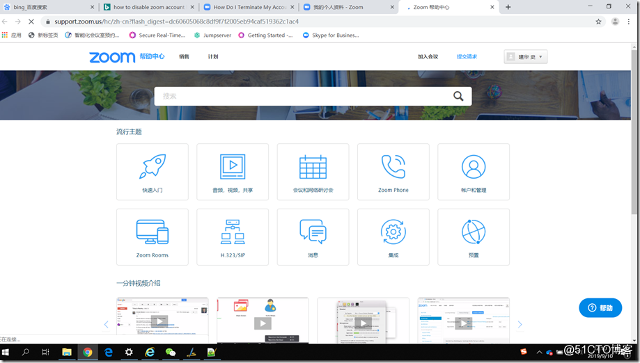Switch to How Do I Terminate My Account tab
The height and width of the screenshot is (363, 640).
[x=249, y=7]
